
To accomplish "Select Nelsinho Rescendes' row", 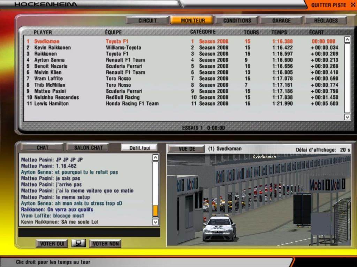I will coord(182,97).
